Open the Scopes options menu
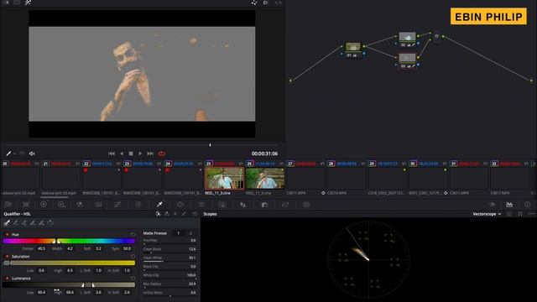 [x=531, y=214]
